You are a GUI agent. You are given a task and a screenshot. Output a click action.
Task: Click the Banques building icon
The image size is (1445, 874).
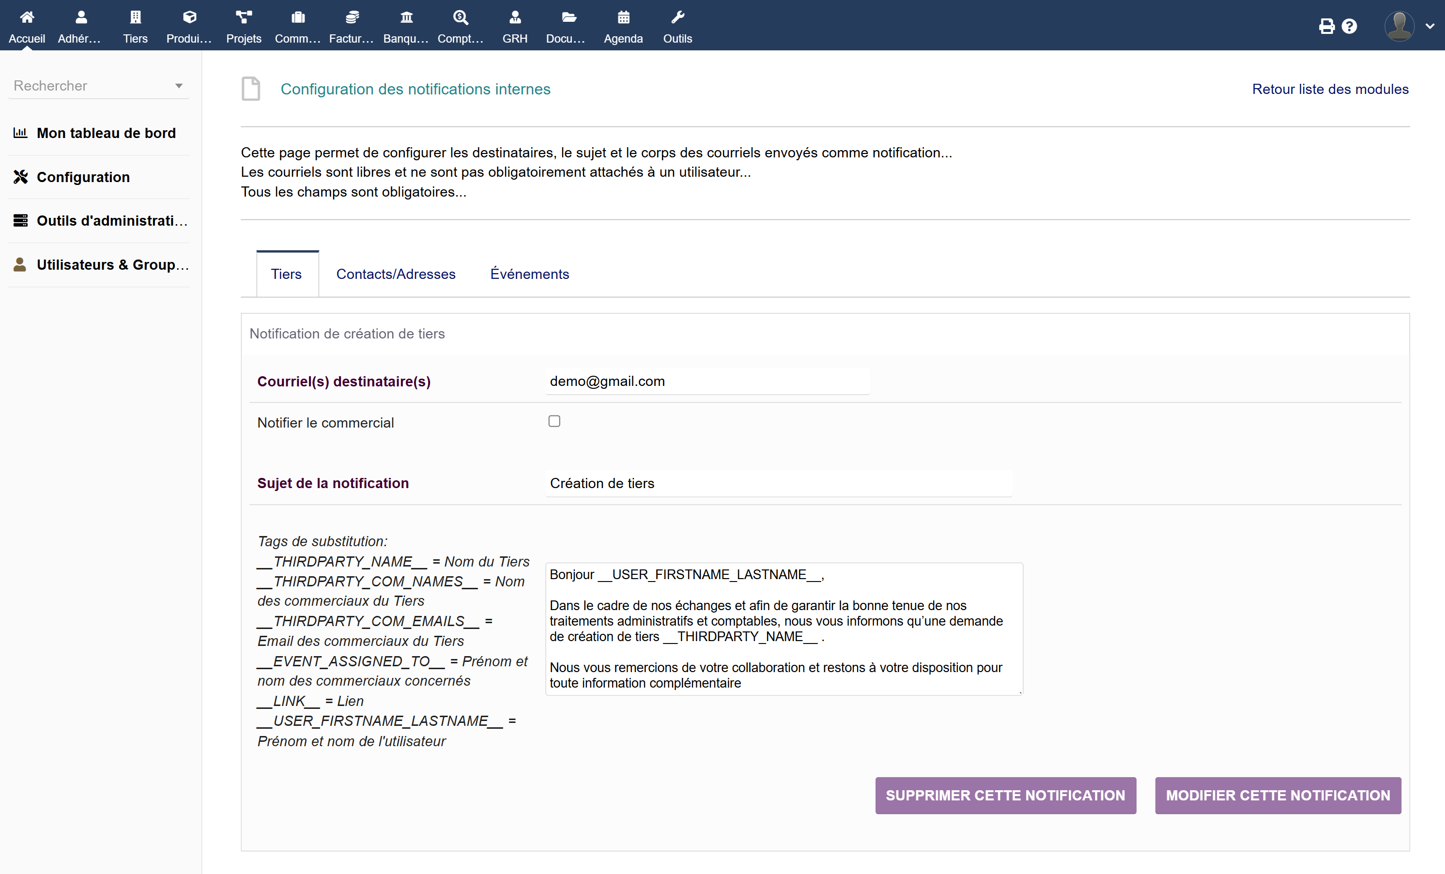pyautogui.click(x=406, y=17)
